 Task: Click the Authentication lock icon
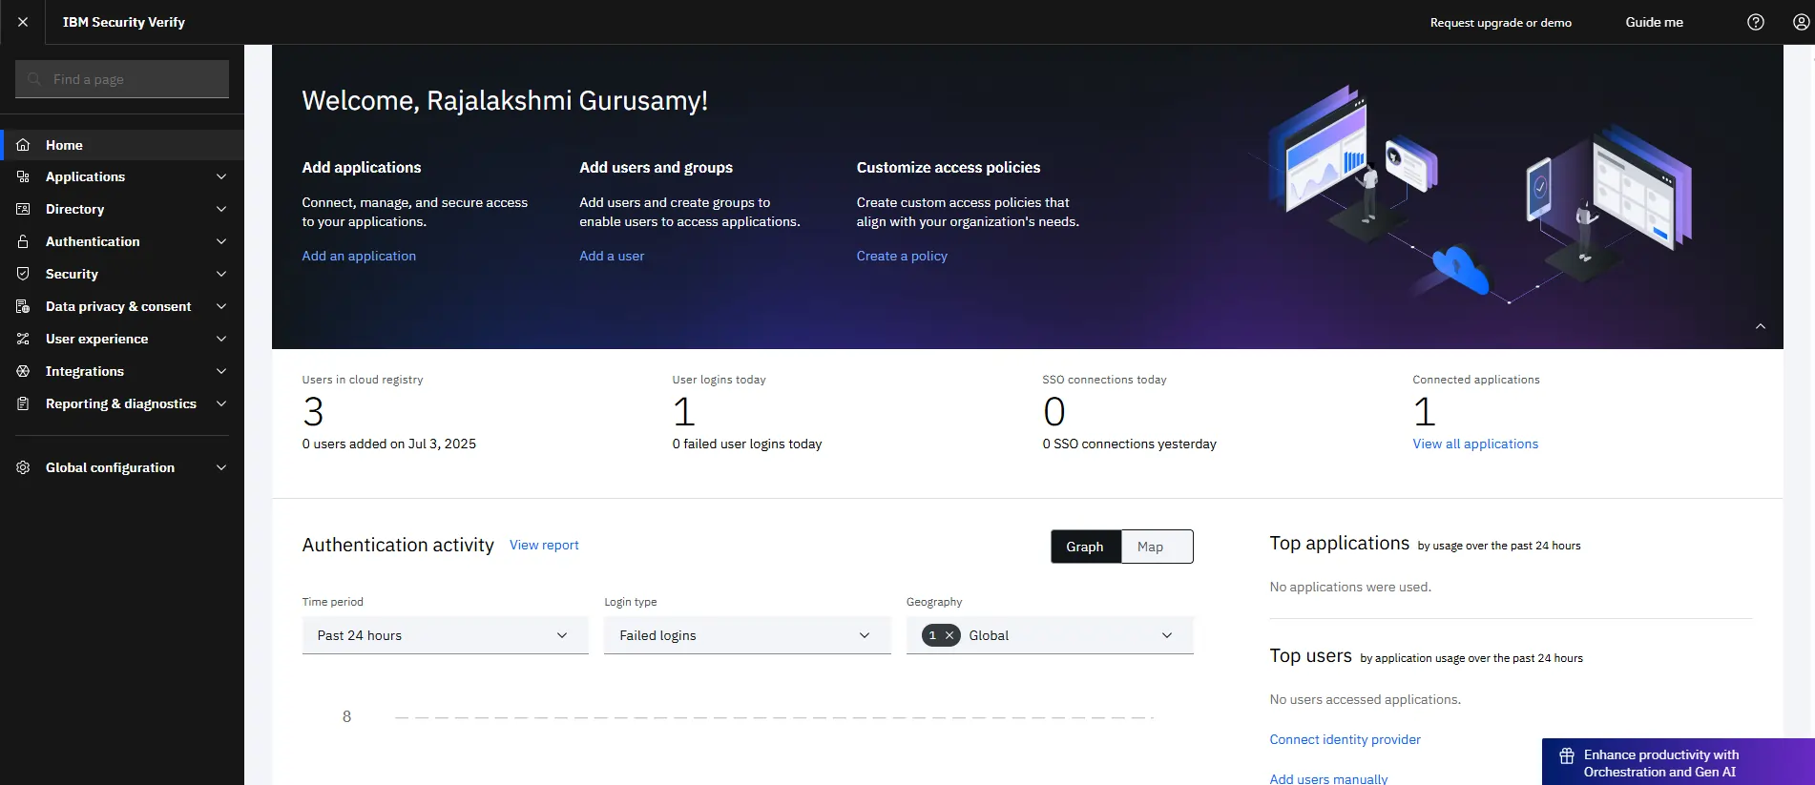coord(23,241)
